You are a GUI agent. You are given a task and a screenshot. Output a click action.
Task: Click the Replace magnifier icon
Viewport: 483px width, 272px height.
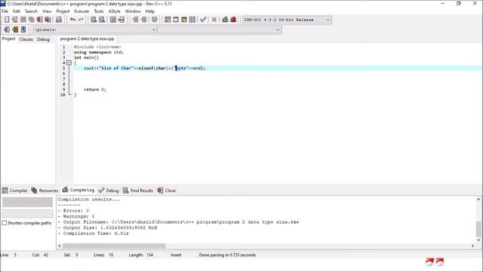pyautogui.click(x=102, y=20)
